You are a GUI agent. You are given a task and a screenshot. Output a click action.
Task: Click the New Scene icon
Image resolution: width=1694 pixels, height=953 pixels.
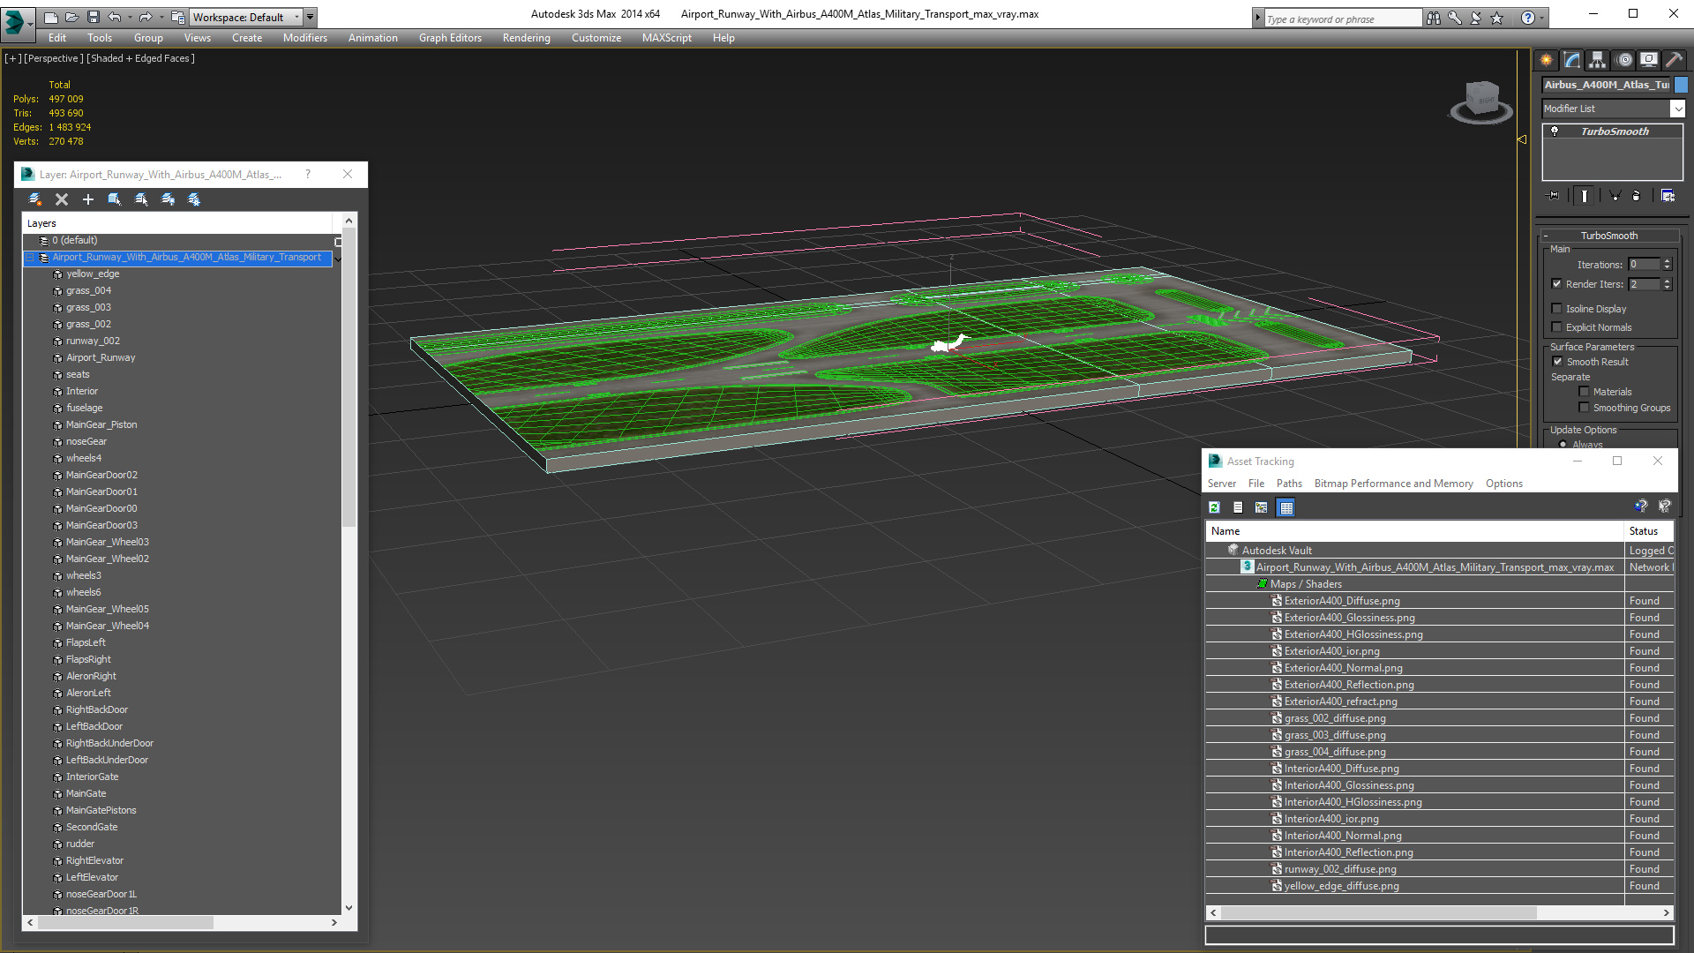(x=51, y=17)
